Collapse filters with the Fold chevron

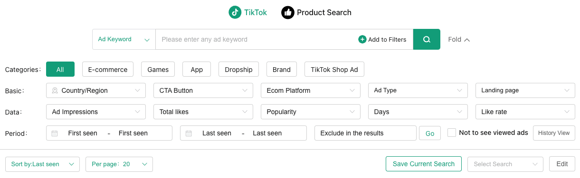click(x=467, y=40)
